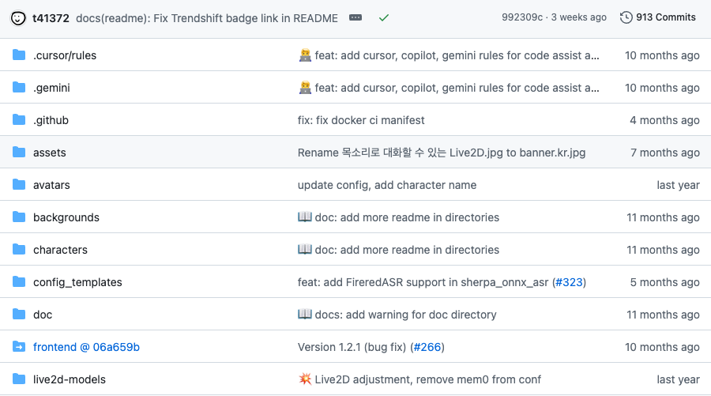
Task: Open the t41372 author profile link
Action: (51, 18)
